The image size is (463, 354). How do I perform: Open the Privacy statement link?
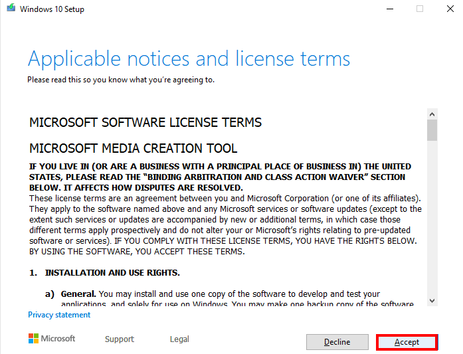point(59,315)
